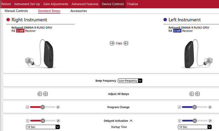219x131 pixels.
Task: Play Program Change beep on left instrument
Action: pyautogui.click(x=210, y=107)
